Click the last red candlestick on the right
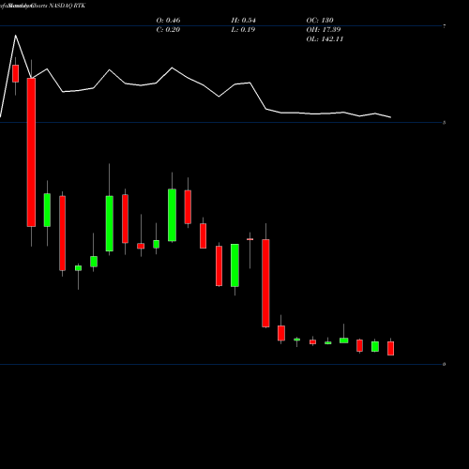469x469 pixels. (x=390, y=348)
